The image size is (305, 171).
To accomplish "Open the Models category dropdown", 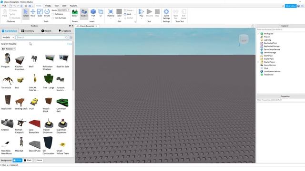I will click(8, 37).
